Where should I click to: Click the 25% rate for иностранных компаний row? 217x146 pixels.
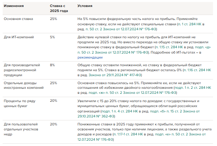coord(54,83)
